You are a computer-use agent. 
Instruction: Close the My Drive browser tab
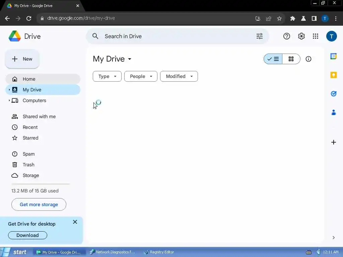coord(78,6)
